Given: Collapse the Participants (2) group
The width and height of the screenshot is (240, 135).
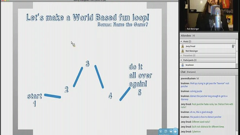Looking at the screenshot, I should click(181, 60).
